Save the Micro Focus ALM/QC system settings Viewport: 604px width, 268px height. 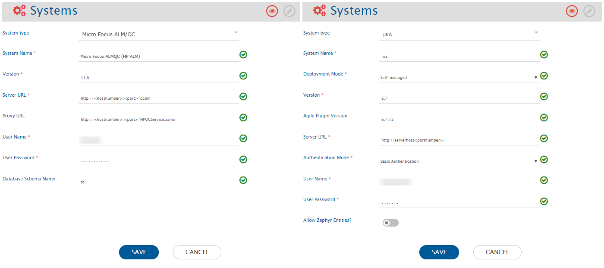click(139, 252)
